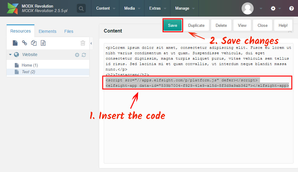Open the Extras menu

tap(157, 8)
